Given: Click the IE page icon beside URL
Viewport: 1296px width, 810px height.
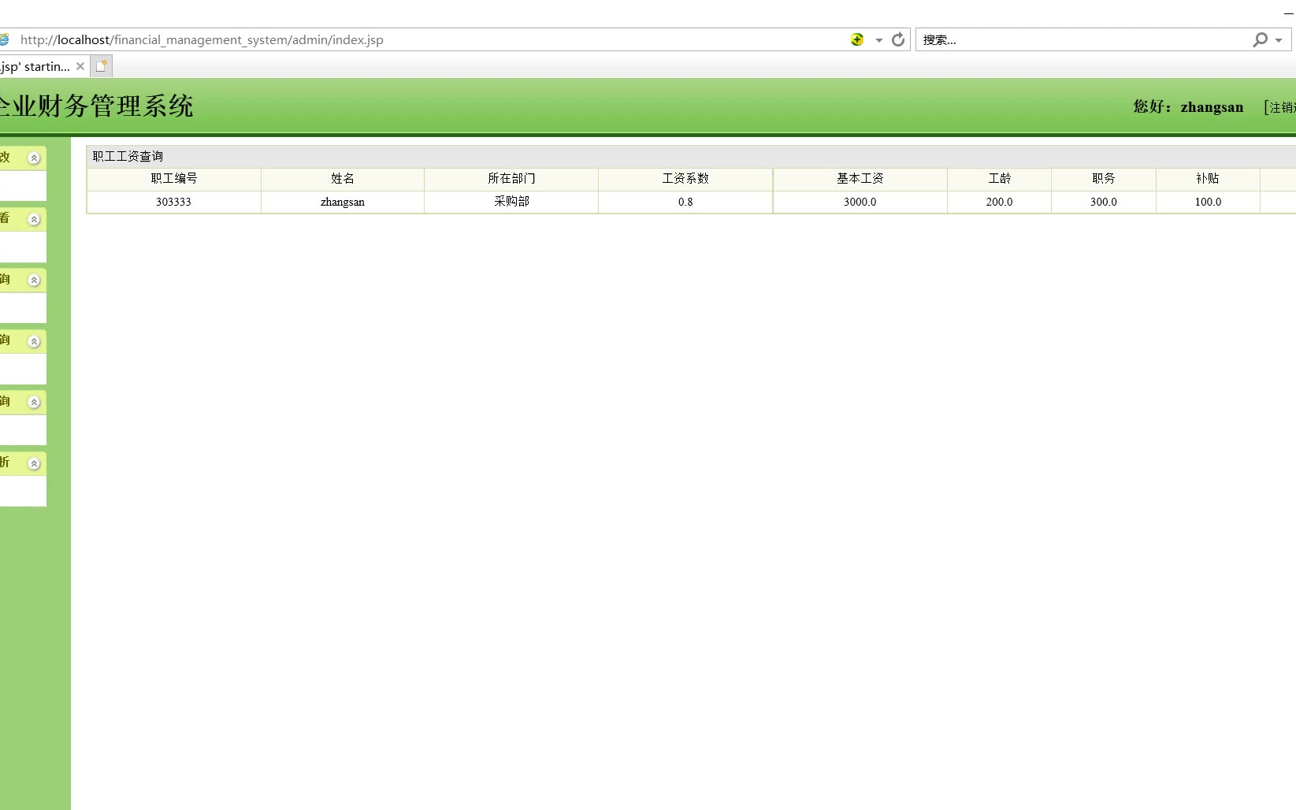Looking at the screenshot, I should 4,39.
